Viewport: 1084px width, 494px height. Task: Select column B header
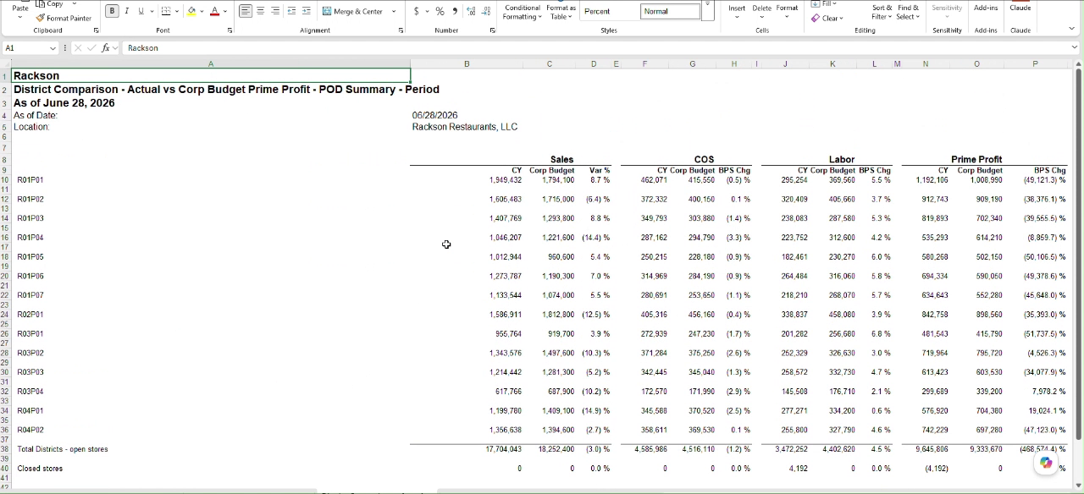pos(467,63)
